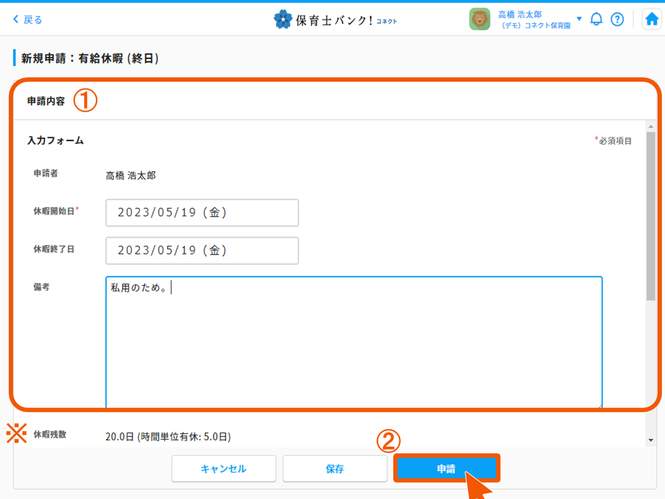Click the lion avatar icon
This screenshot has width=665, height=499.
[479, 19]
